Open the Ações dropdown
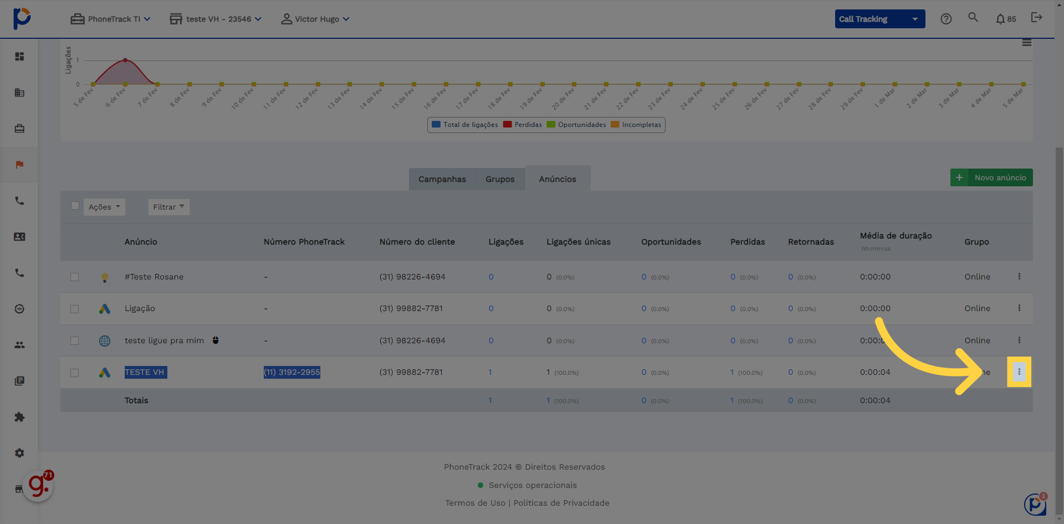Viewport: 1064px width, 524px height. click(x=104, y=207)
